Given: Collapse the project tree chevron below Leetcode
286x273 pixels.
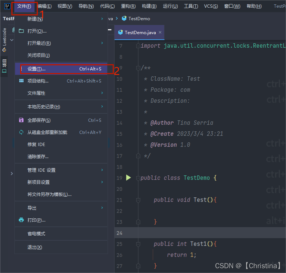Looking at the screenshot, I should pyautogui.click(x=12, y=40).
